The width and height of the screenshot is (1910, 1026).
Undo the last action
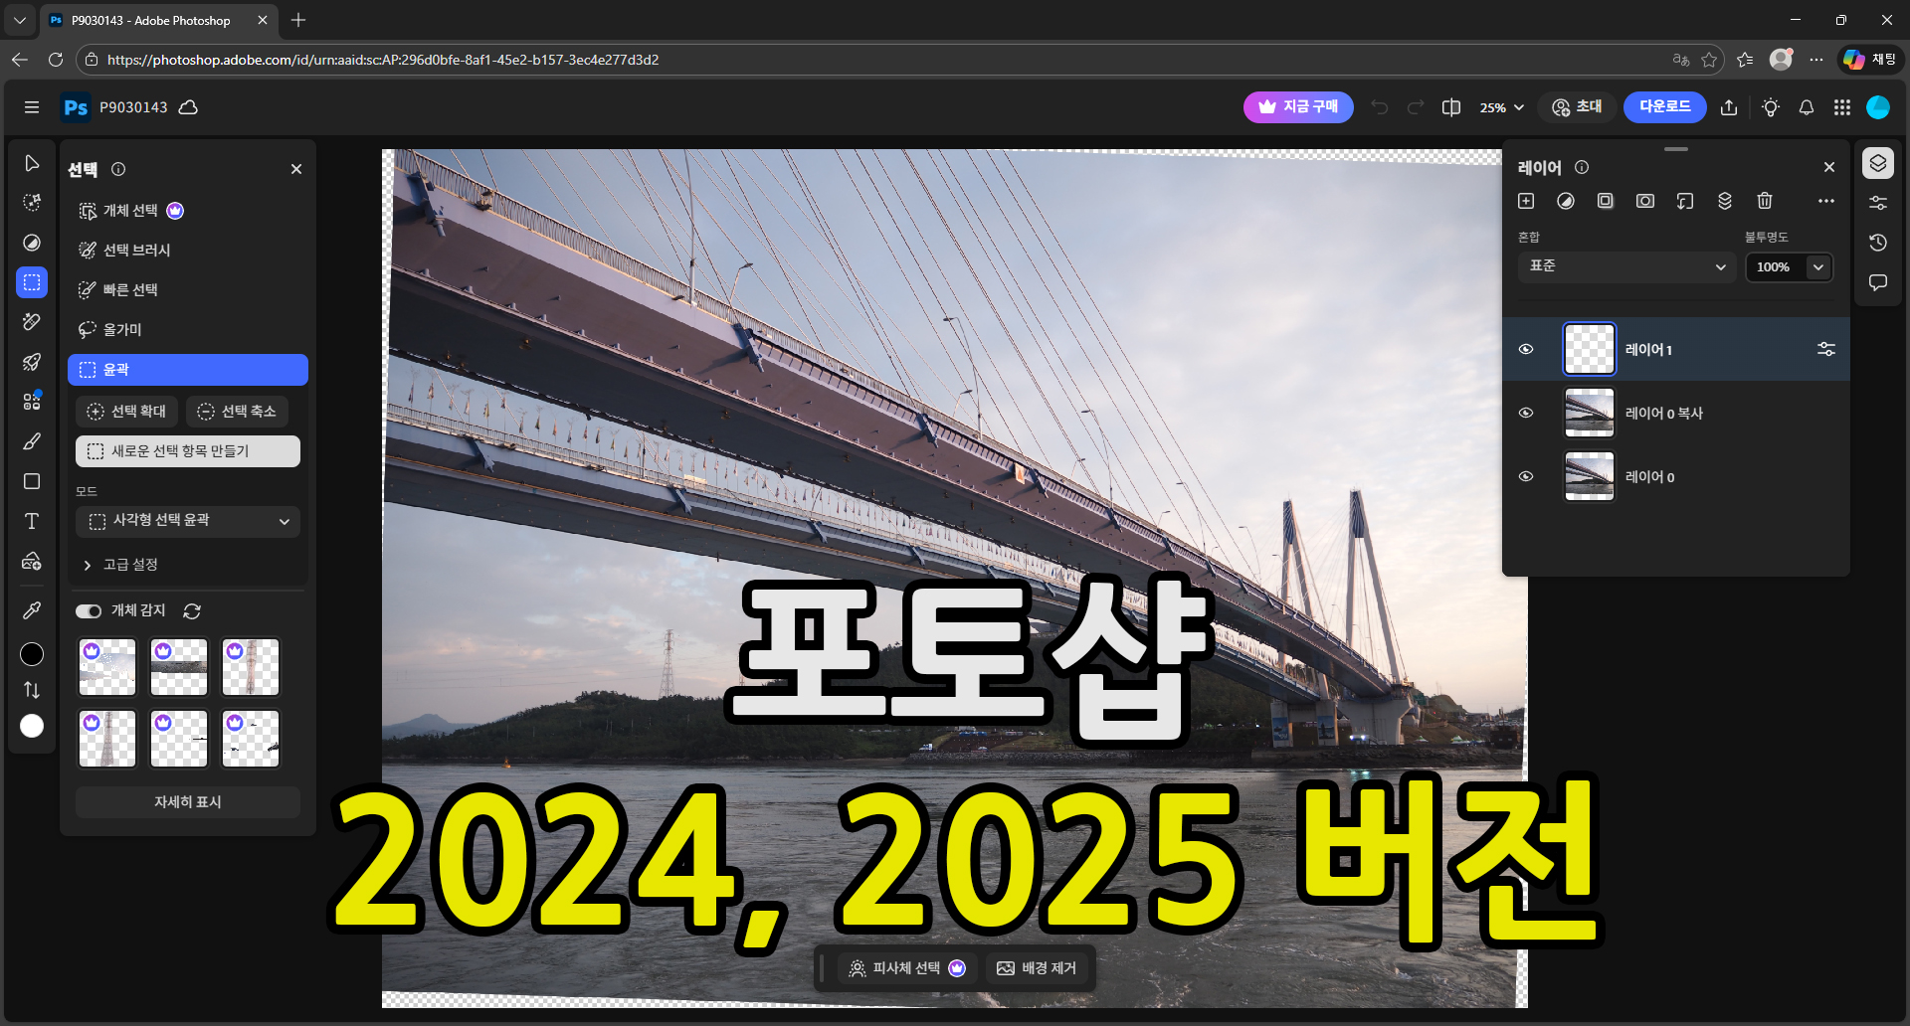[x=1380, y=107]
